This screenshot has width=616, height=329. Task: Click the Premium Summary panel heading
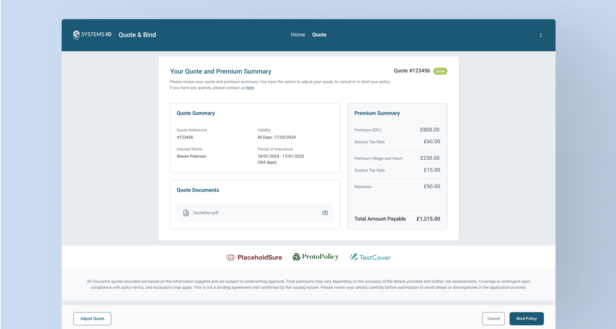377,113
